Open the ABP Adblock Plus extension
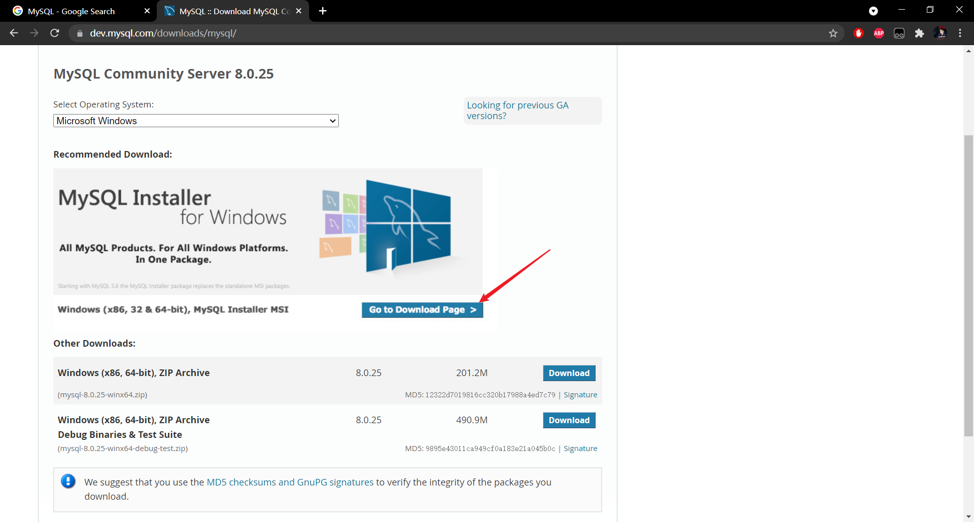The height and width of the screenshot is (522, 974). (x=879, y=33)
